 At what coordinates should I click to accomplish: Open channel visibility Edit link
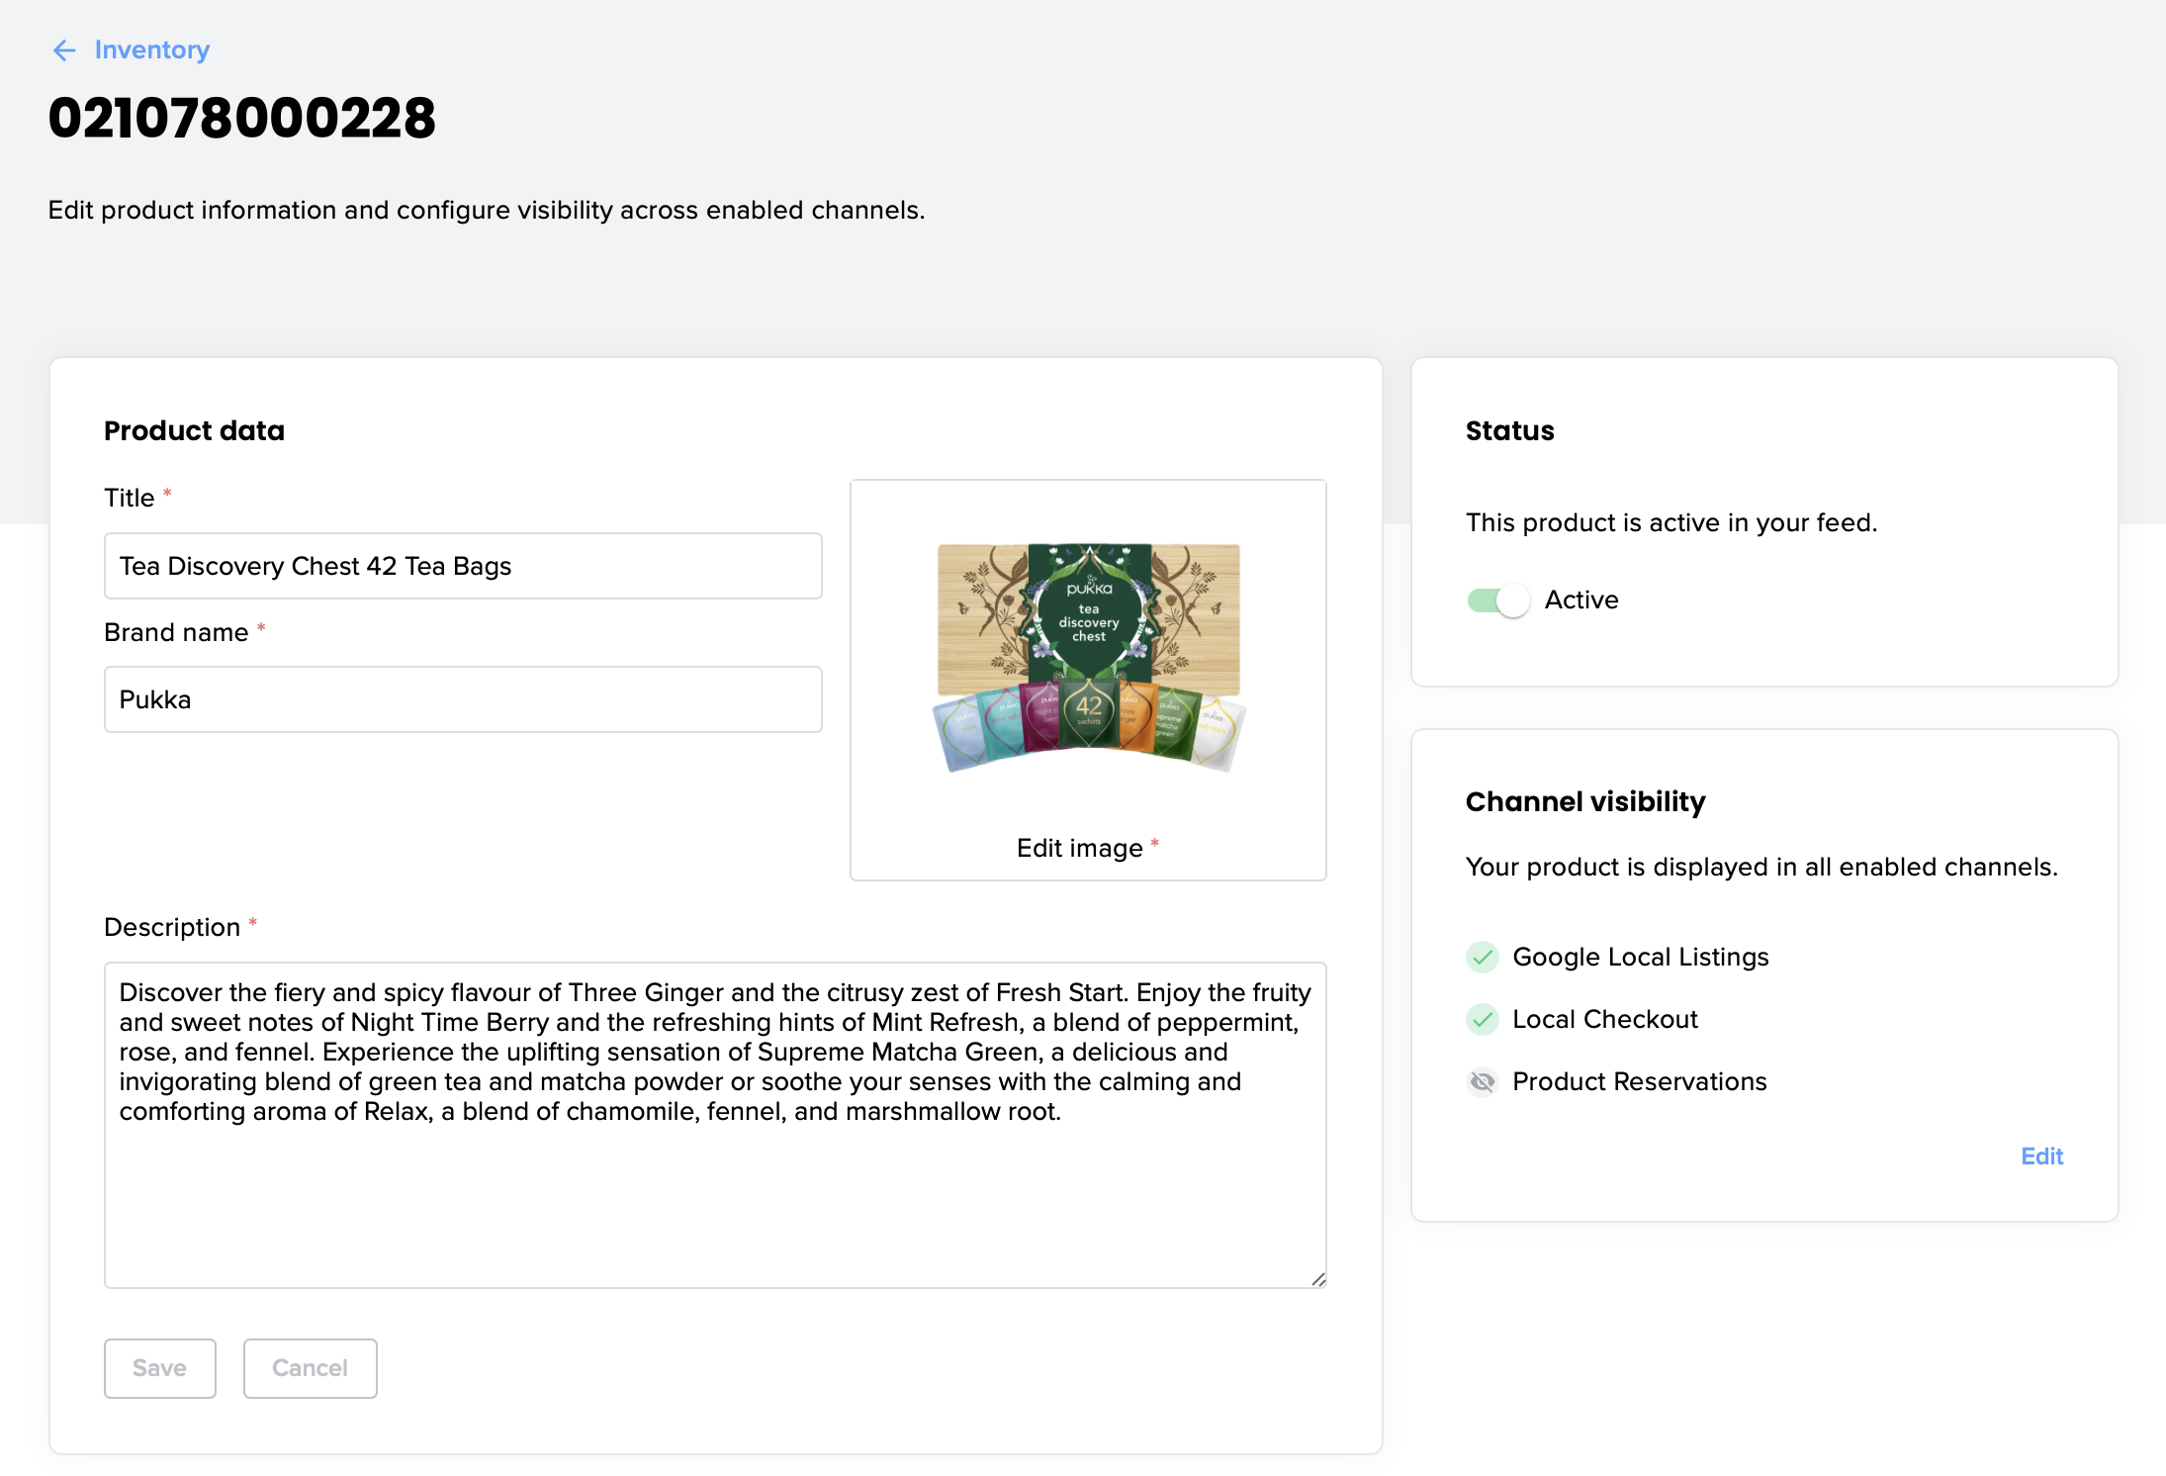click(x=2041, y=1156)
